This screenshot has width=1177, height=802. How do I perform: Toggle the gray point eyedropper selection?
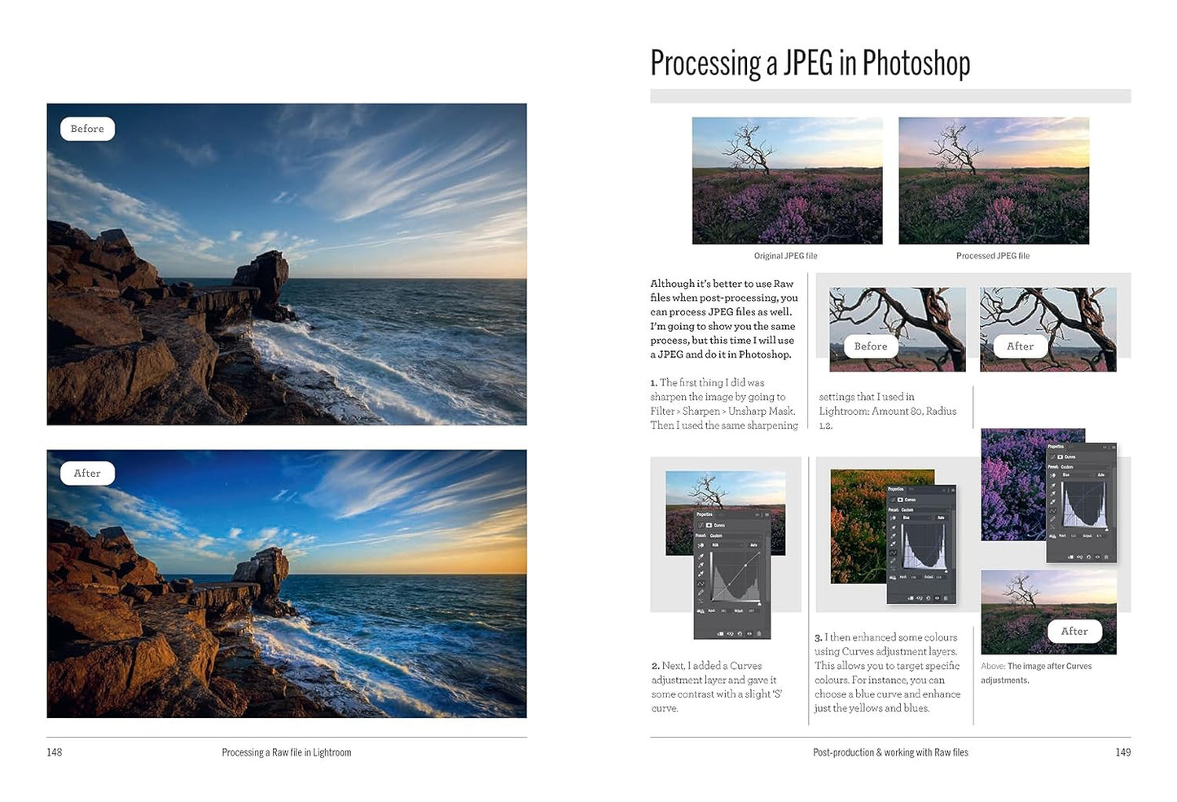tap(700, 565)
